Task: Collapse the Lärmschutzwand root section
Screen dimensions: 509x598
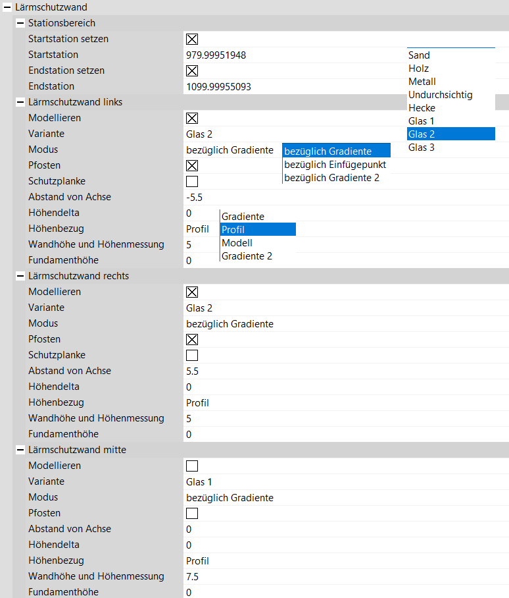Action: (x=7, y=7)
